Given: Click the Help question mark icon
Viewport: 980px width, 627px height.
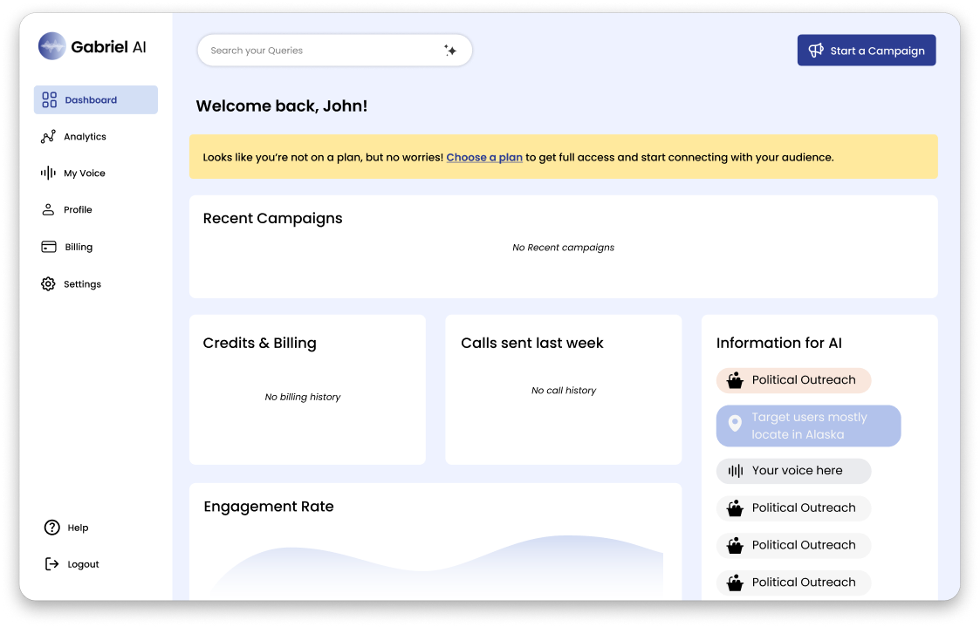Looking at the screenshot, I should pos(51,528).
